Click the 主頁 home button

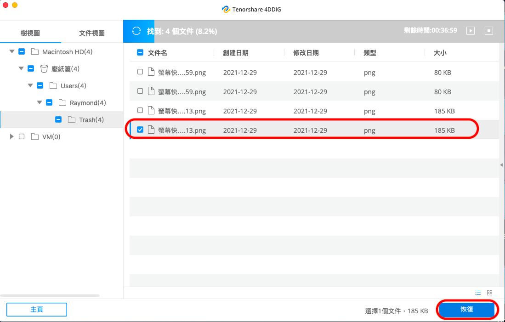pyautogui.click(x=37, y=310)
